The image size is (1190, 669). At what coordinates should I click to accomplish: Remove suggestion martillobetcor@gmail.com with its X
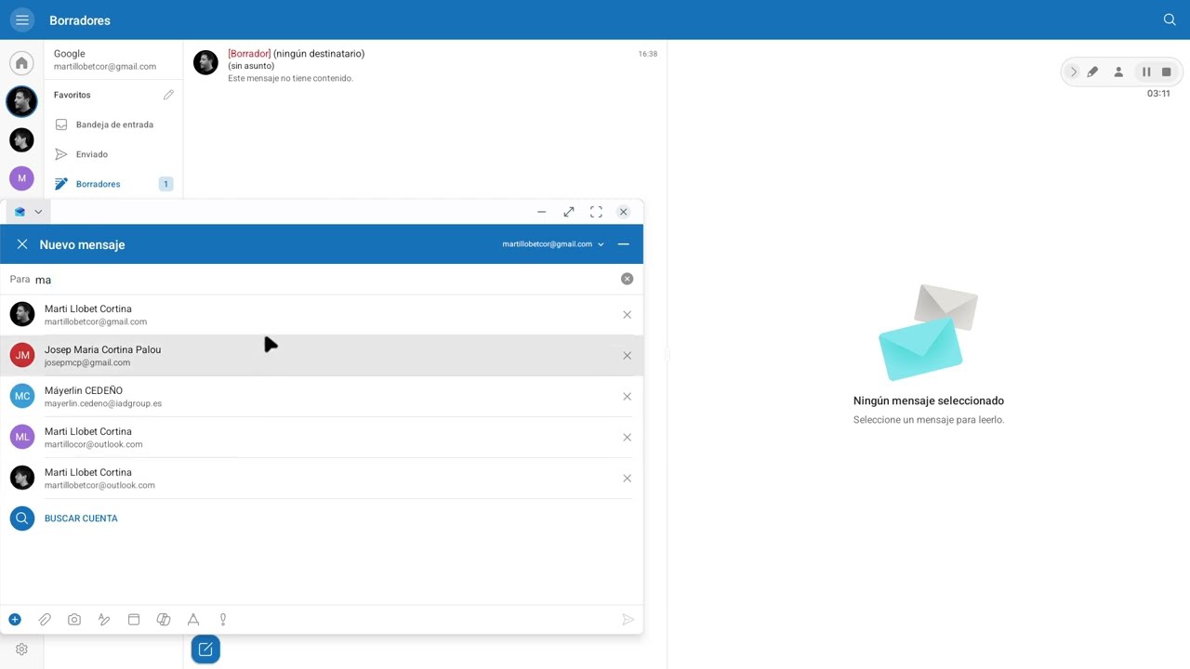pyautogui.click(x=627, y=315)
